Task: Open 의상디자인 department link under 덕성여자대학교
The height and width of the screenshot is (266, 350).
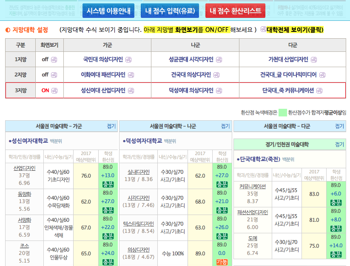Action: point(139,249)
